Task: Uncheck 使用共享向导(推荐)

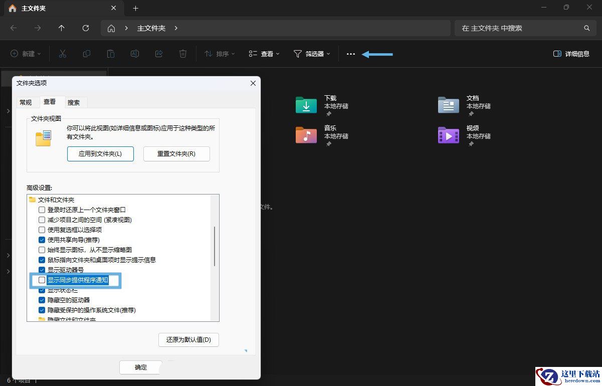Action: (42, 240)
